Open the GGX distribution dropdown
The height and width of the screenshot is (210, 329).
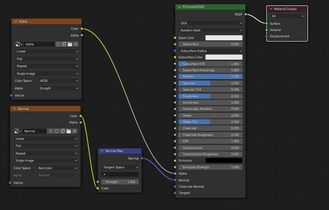tap(211, 23)
